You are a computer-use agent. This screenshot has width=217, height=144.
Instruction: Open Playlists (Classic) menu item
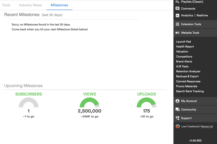[192, 2]
